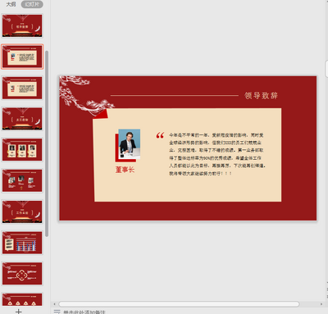The width and height of the screenshot is (328, 314).
Task: Open the first slide thumbnail
Action: [x=22, y=26]
